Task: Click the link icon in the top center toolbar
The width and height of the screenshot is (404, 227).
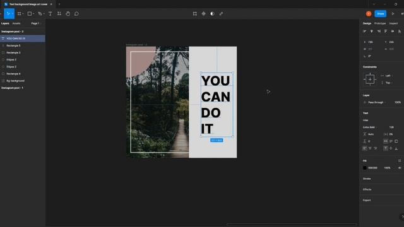Action: (221, 14)
